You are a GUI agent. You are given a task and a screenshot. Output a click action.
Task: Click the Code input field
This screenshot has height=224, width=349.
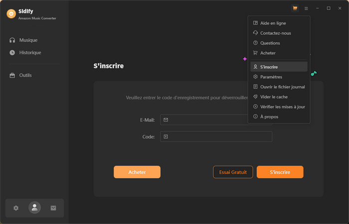[216, 136]
